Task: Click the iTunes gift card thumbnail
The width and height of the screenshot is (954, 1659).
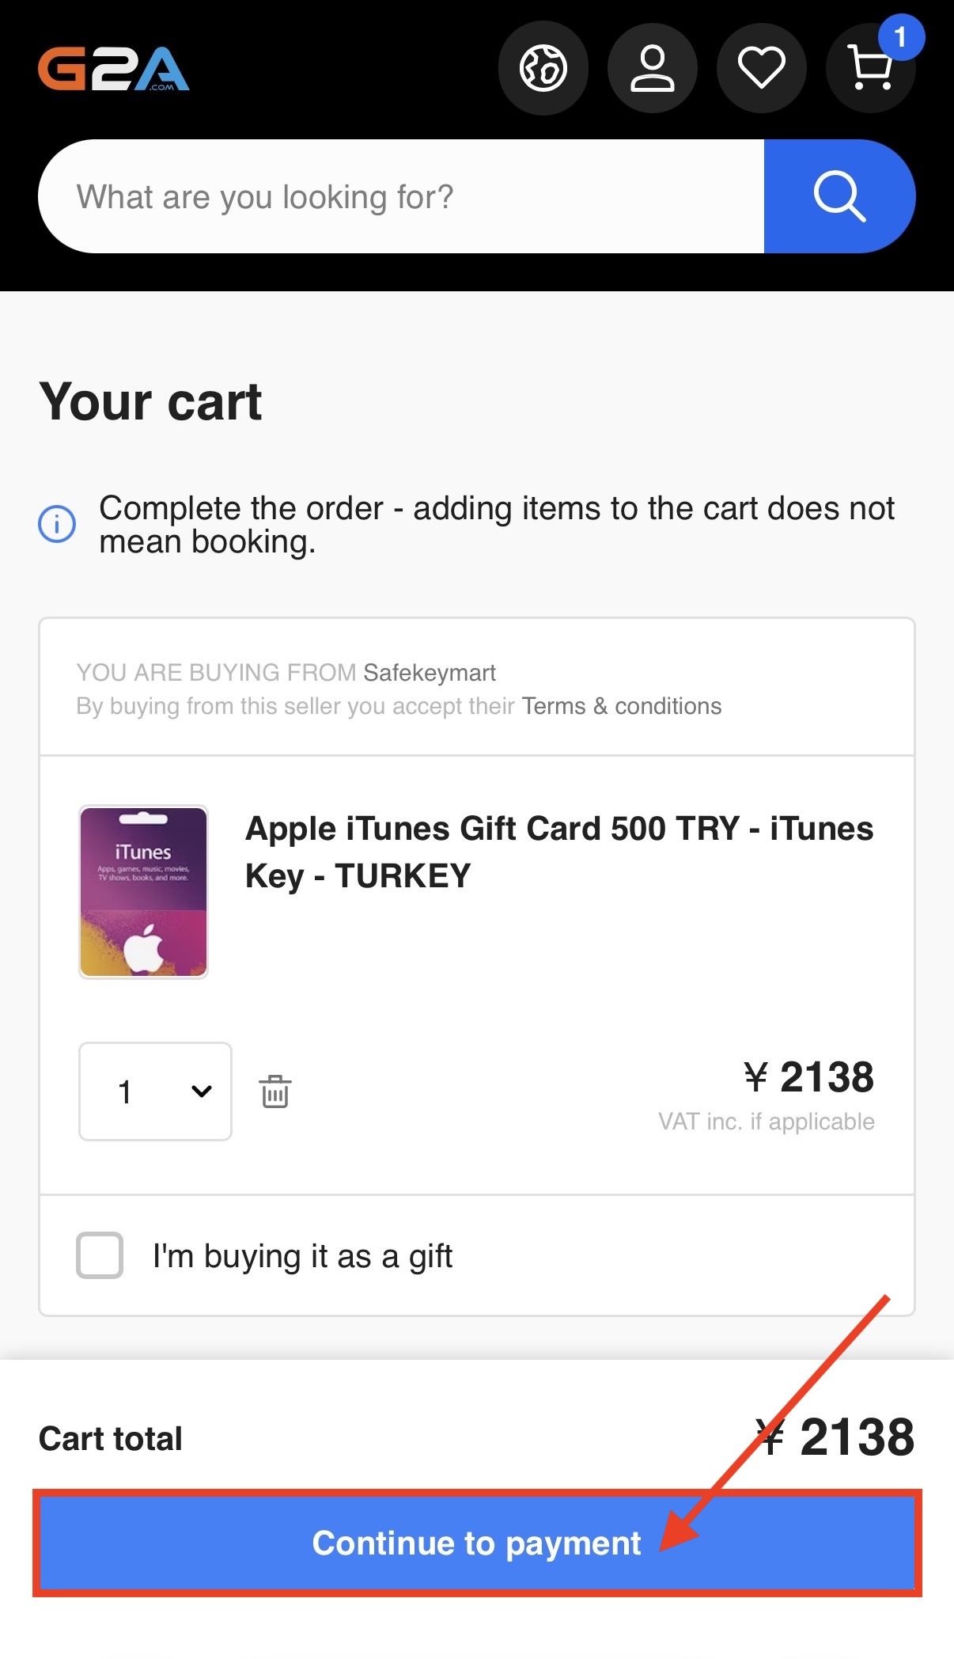Action: tap(143, 892)
